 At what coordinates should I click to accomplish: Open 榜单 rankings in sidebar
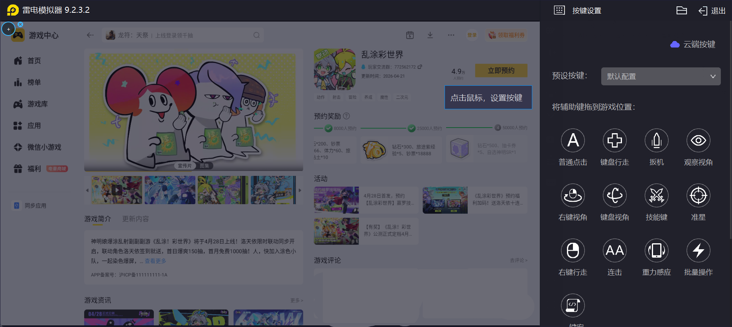[28, 82]
